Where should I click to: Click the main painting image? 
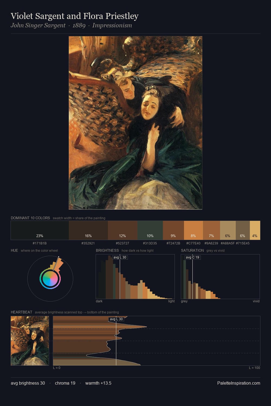point(135,123)
